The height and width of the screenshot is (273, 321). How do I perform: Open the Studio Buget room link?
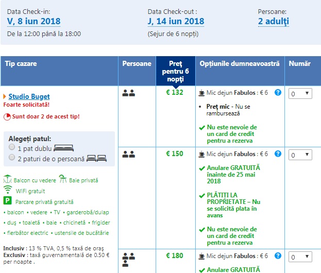pos(29,96)
